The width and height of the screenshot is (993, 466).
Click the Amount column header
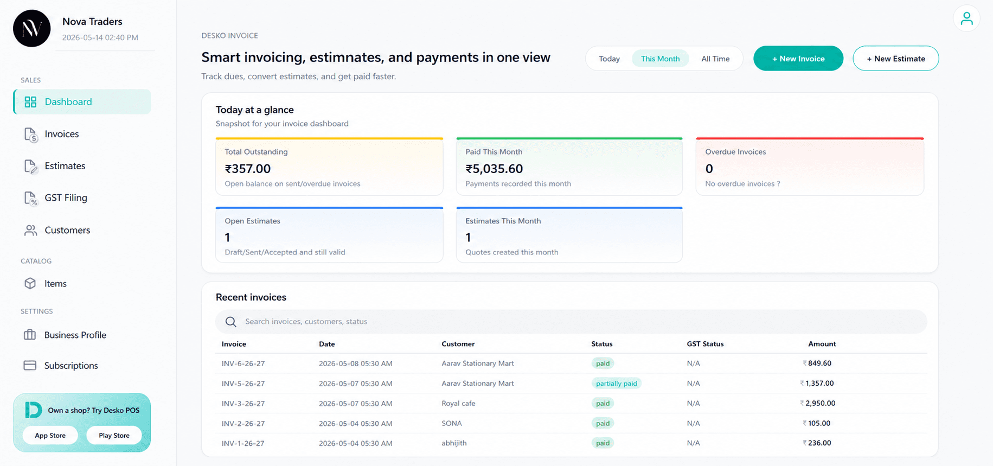(822, 344)
